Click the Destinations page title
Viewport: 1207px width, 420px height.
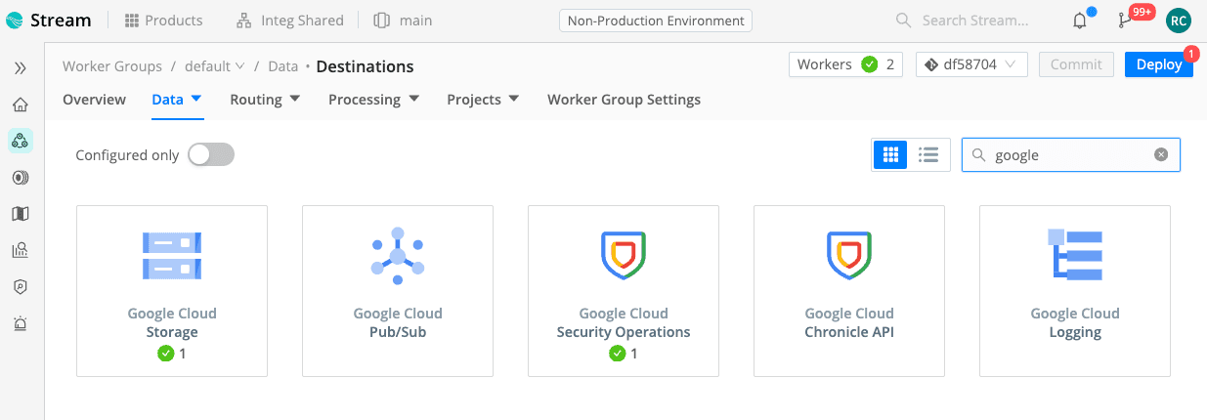tap(365, 66)
